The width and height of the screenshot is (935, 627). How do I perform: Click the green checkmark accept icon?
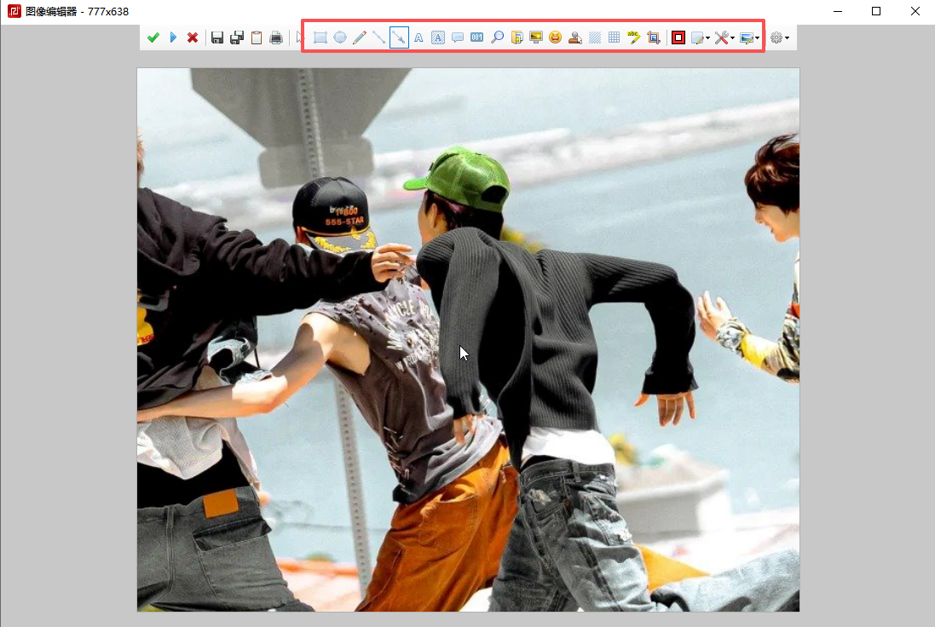(x=153, y=37)
